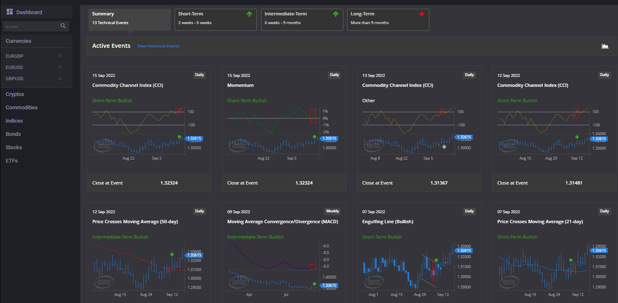This screenshot has width=618, height=303.
Task: Remove GBPUSD from the currencies list
Action: 59,78
